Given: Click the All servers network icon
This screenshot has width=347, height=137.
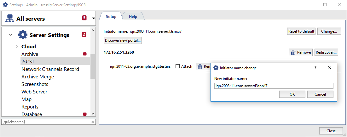Looking at the screenshot, I should (x=9, y=19).
